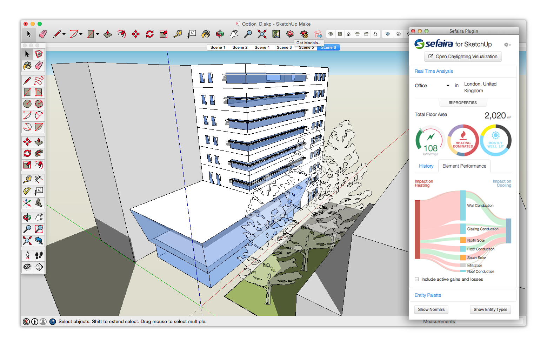Switch to the History tab

(x=426, y=166)
